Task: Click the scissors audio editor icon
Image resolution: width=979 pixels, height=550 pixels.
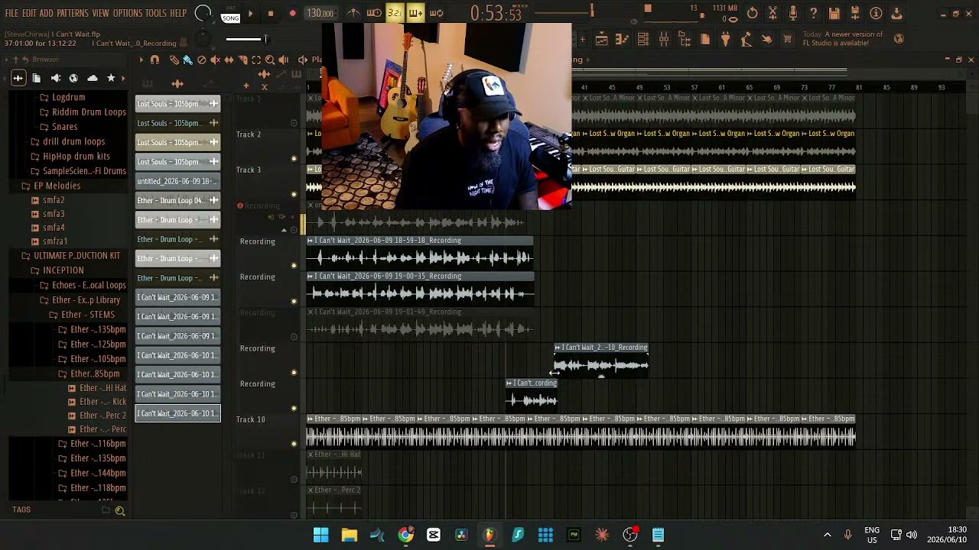Action: tap(772, 13)
